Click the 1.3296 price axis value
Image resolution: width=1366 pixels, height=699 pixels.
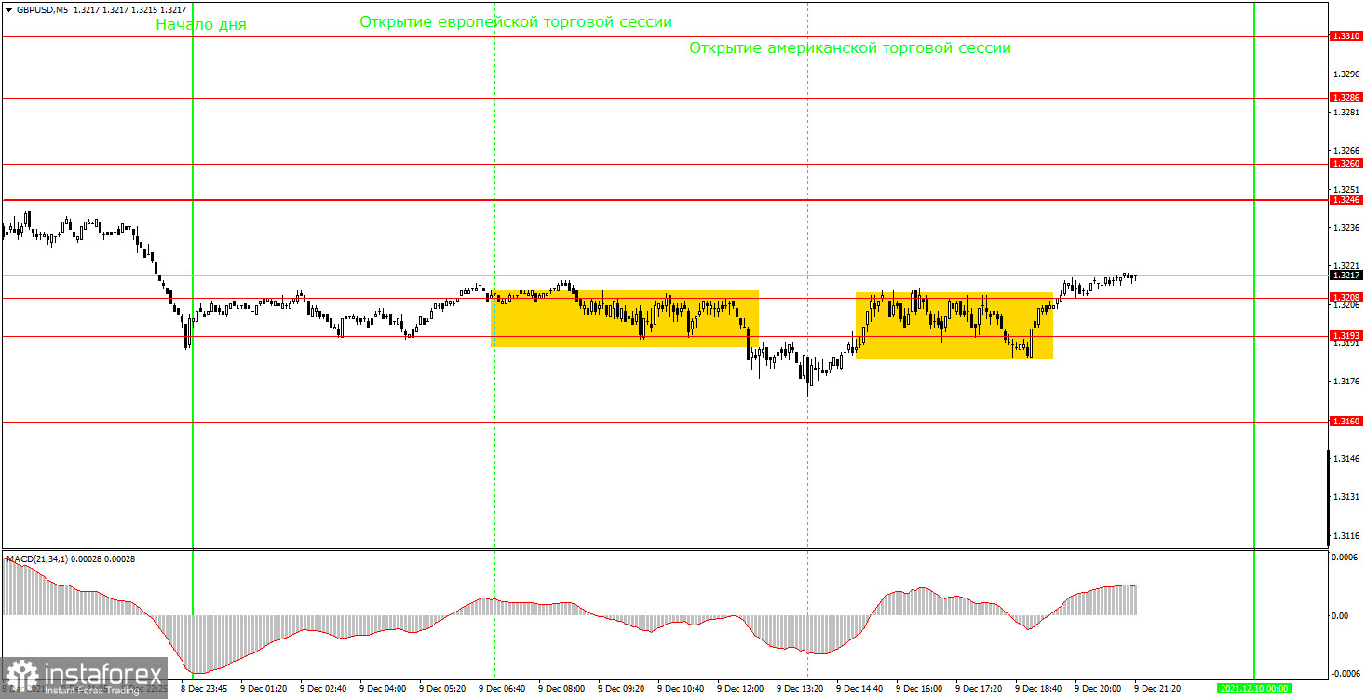(1346, 74)
